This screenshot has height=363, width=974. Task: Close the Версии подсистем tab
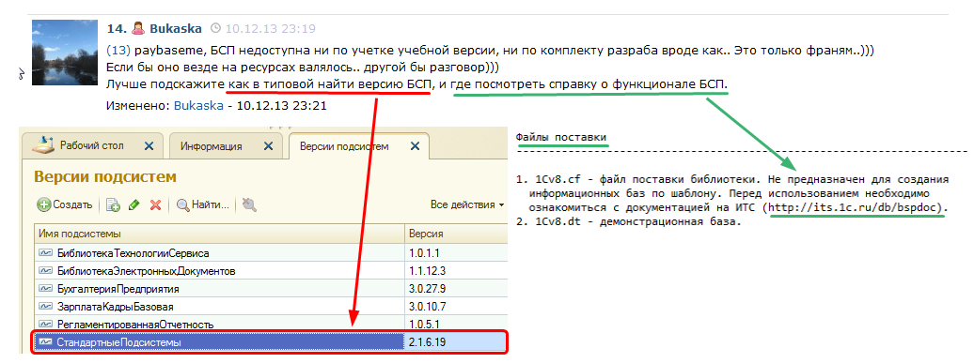coord(415,147)
